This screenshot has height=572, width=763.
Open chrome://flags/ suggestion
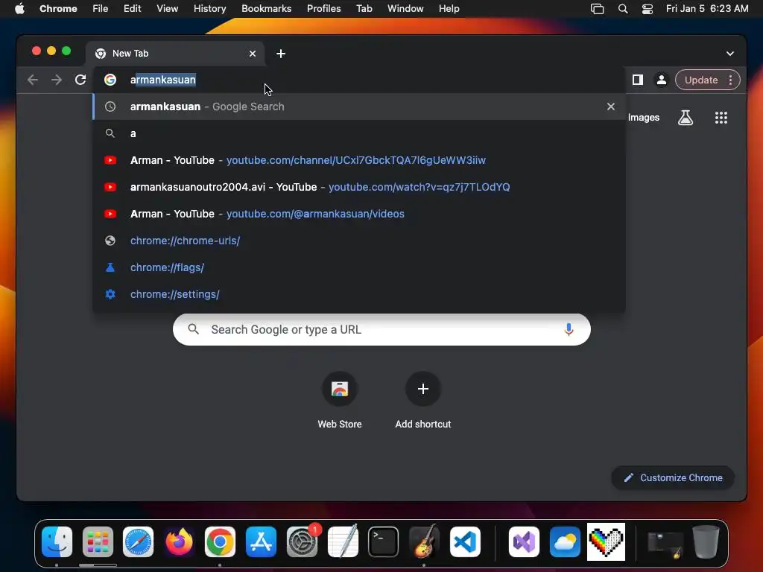coord(359,267)
